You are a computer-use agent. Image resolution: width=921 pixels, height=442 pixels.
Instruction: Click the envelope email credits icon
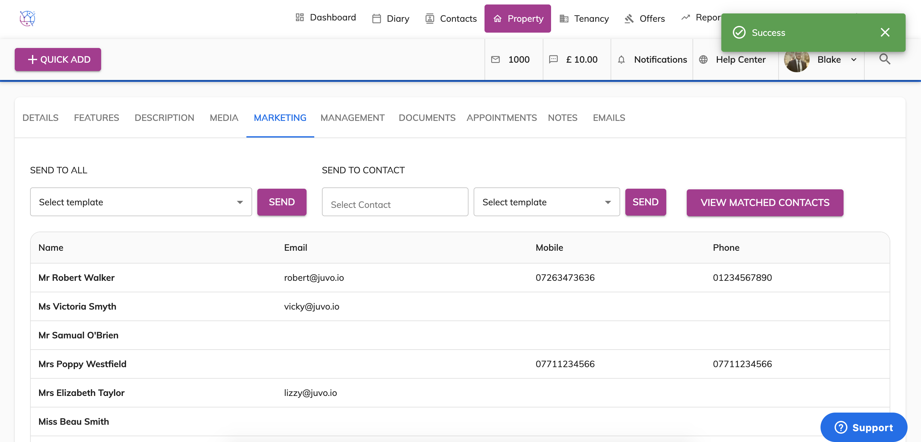(x=495, y=60)
